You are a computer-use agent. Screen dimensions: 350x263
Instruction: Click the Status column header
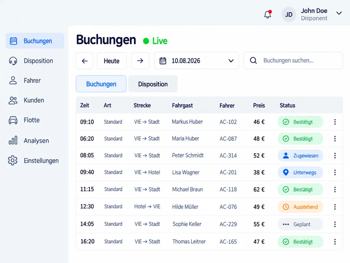tap(287, 105)
